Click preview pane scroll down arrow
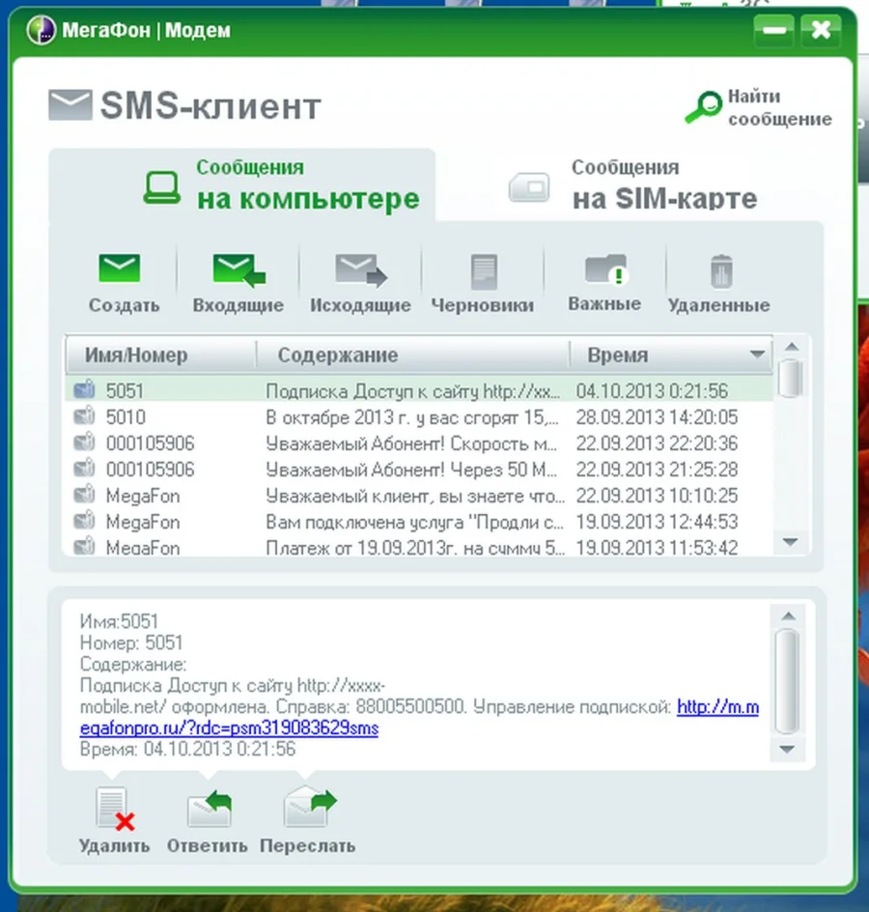 (x=787, y=749)
